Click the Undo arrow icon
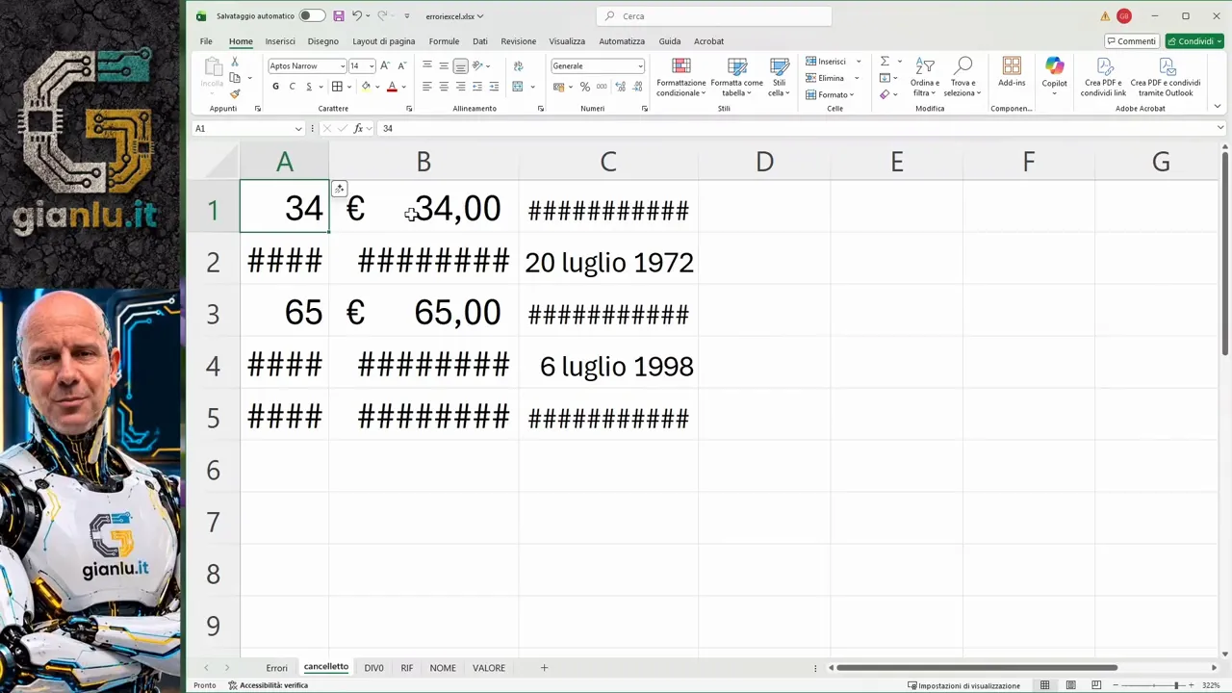 pos(357,16)
